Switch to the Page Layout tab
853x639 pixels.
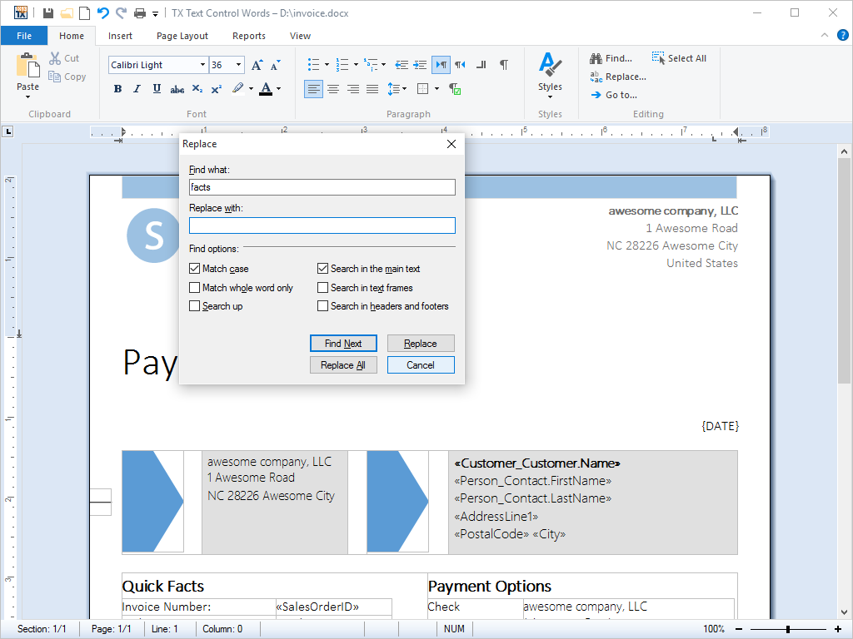coord(182,36)
